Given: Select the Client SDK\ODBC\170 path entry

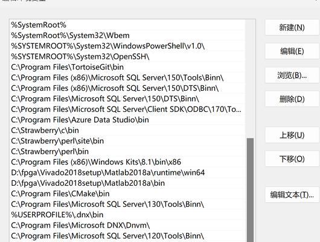Looking at the screenshot, I should (x=127, y=110).
